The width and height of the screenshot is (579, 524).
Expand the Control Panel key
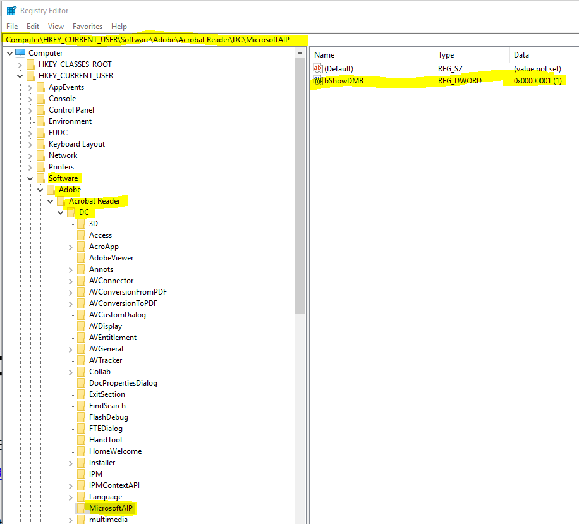click(x=30, y=111)
